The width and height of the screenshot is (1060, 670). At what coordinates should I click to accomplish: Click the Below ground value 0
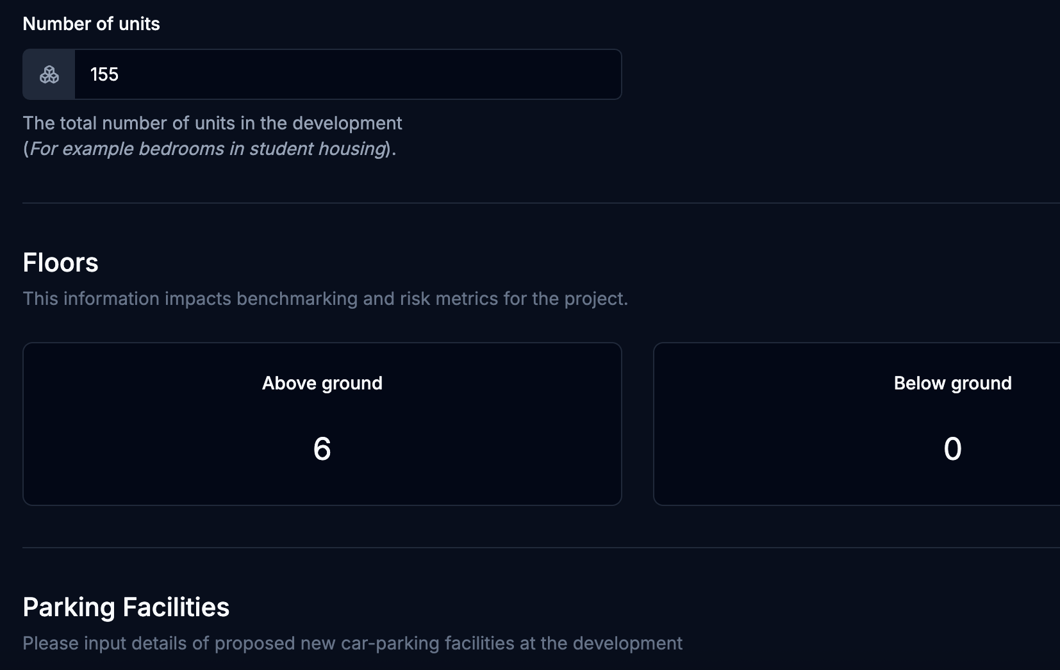click(x=953, y=448)
